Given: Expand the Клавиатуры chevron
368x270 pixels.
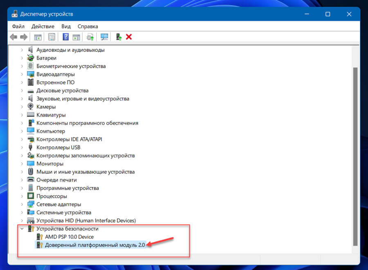Looking at the screenshot, I should click(x=22, y=115).
